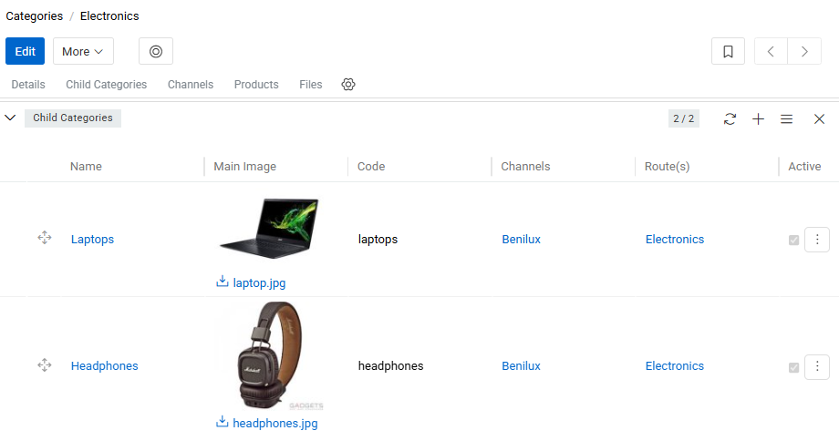Click the move handle for Headphones row

(45, 365)
